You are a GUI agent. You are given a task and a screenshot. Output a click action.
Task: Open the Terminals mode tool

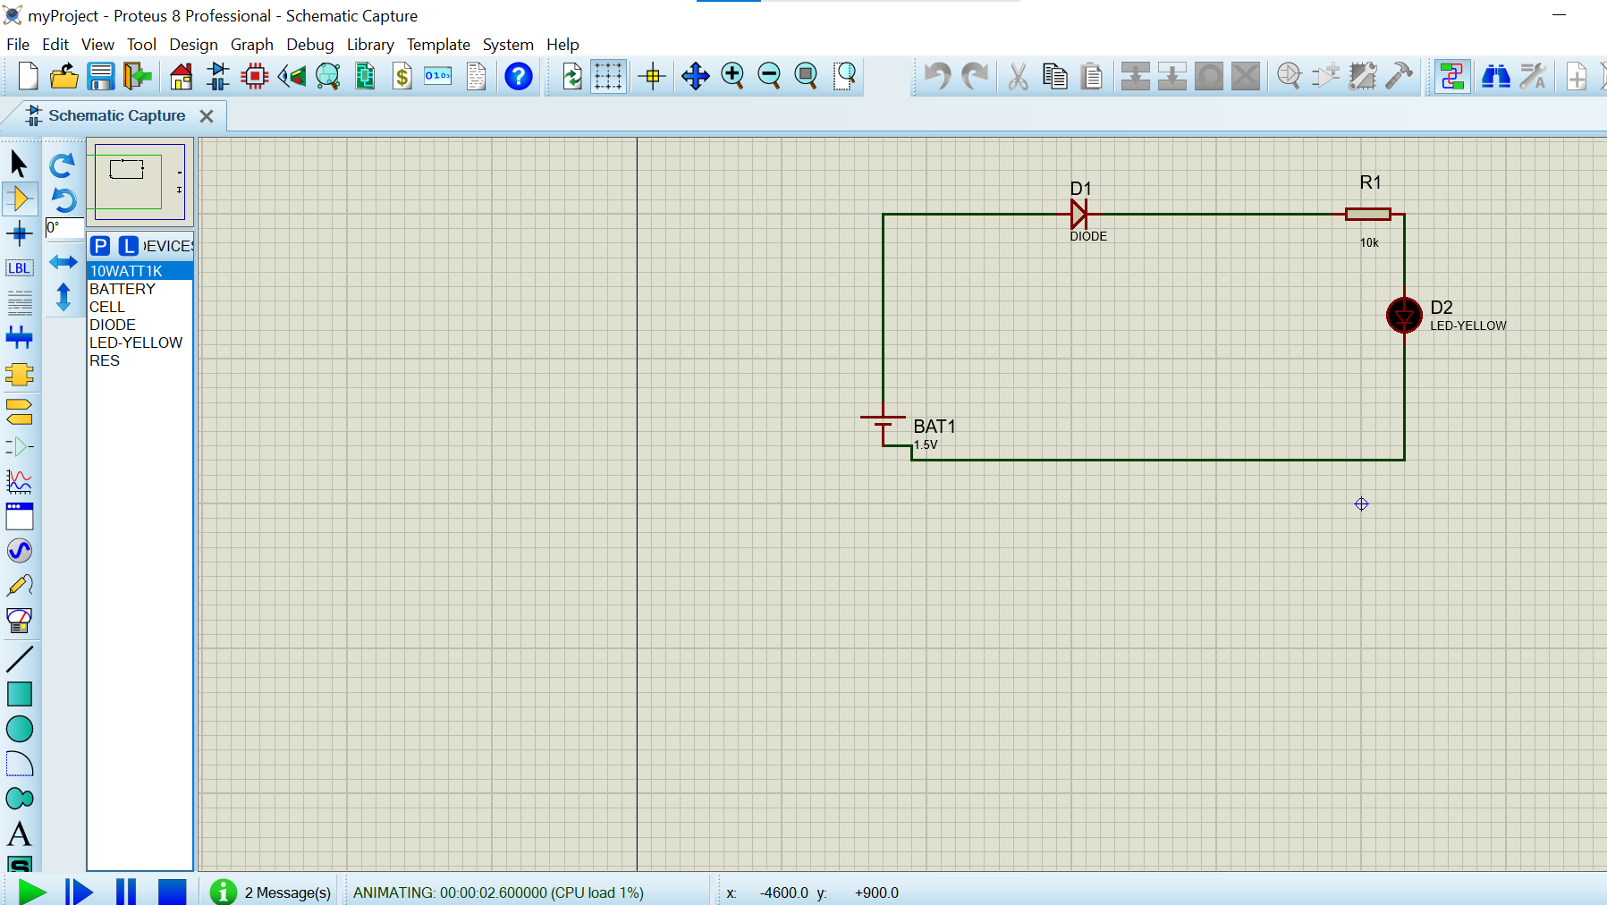tap(20, 411)
